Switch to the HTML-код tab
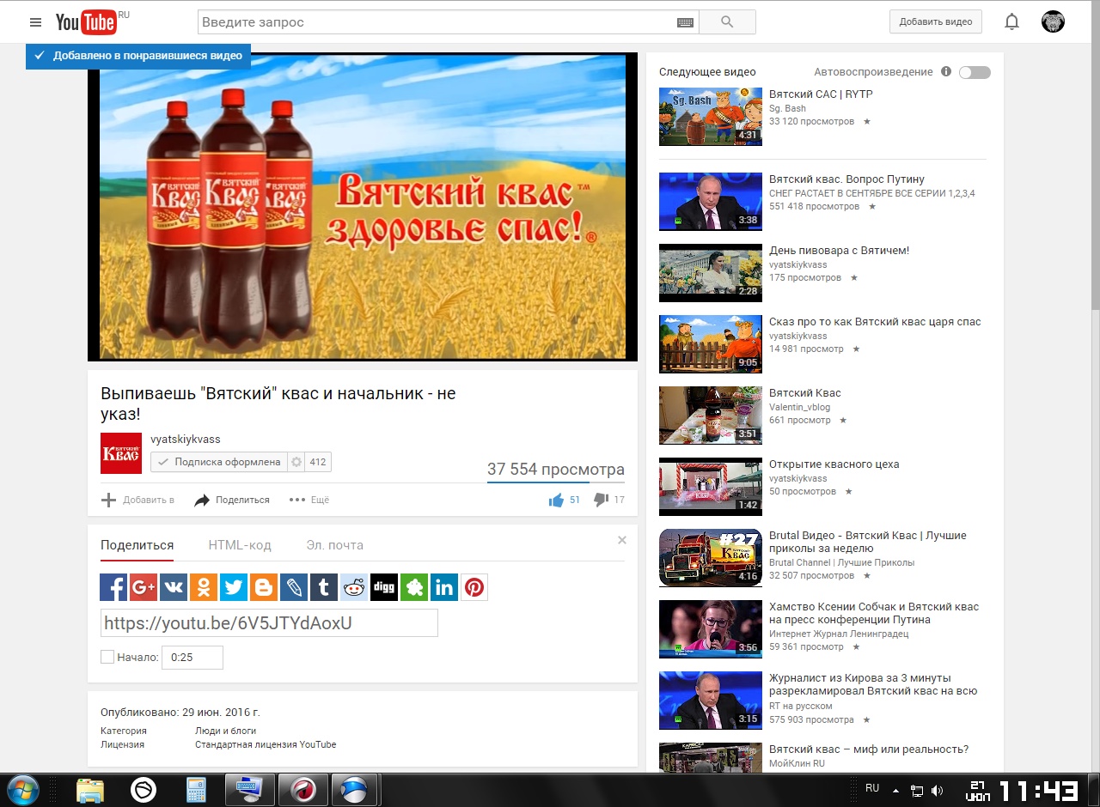 (x=240, y=545)
